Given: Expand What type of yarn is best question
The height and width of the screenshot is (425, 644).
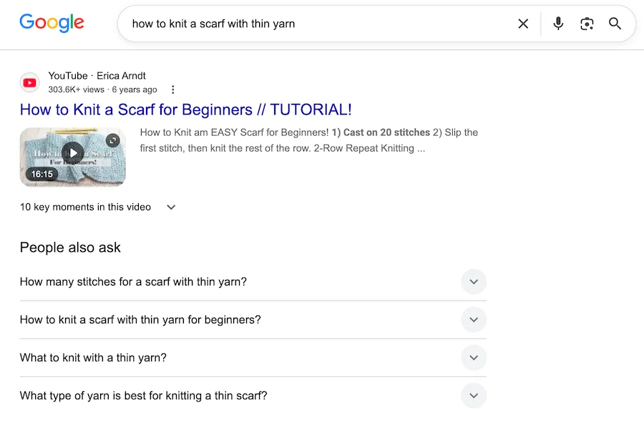Looking at the screenshot, I should 253,396.
